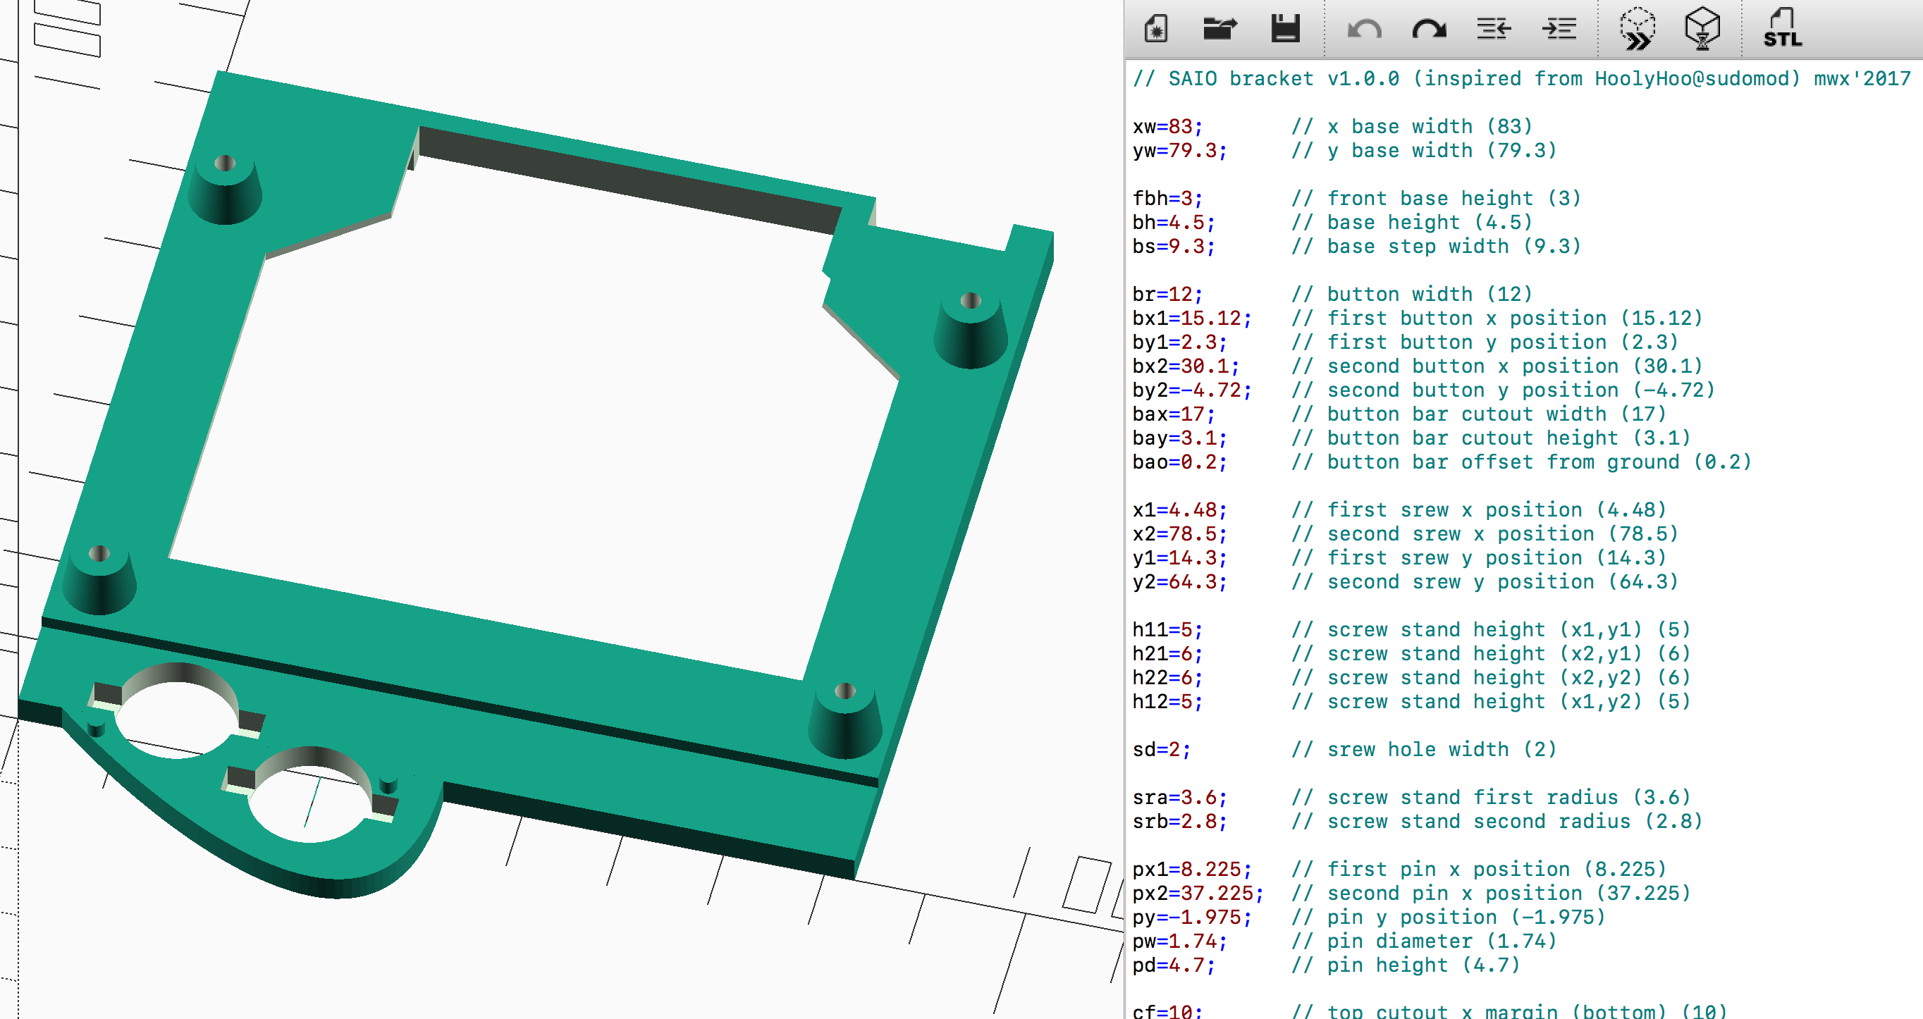Screen dimensions: 1923x1019
Task: Click the 'base step width (9.3)' comment
Action: 1437,246
